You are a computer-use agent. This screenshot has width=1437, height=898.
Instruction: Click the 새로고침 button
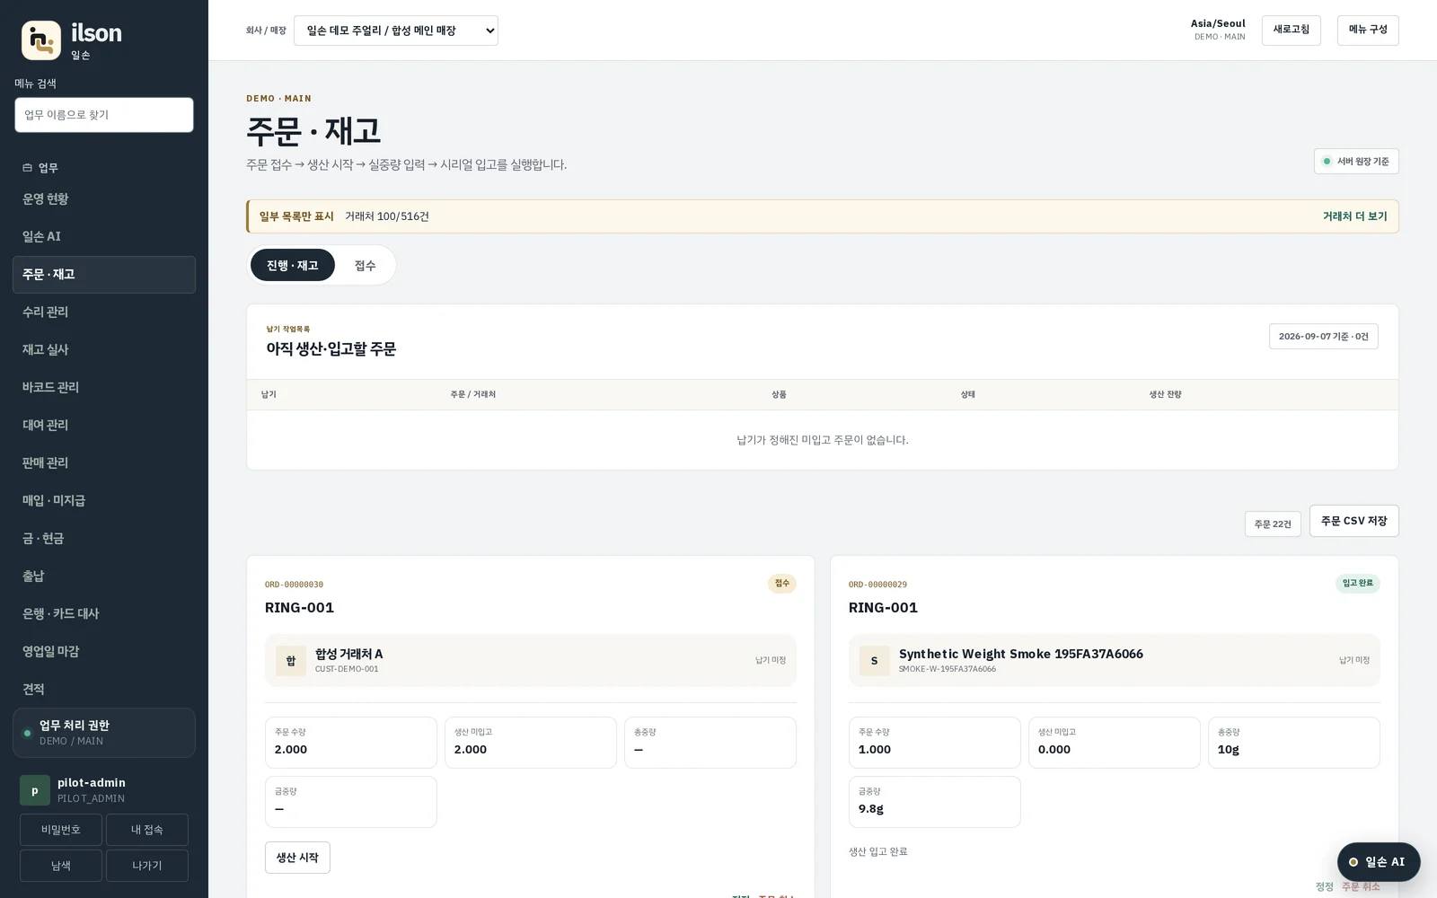pos(1291,31)
